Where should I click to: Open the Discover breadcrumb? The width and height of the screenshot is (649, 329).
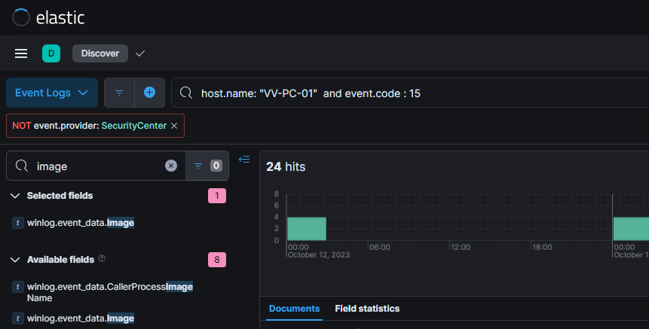pos(100,53)
